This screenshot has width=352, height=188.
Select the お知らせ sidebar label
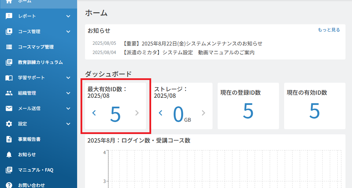(27, 155)
